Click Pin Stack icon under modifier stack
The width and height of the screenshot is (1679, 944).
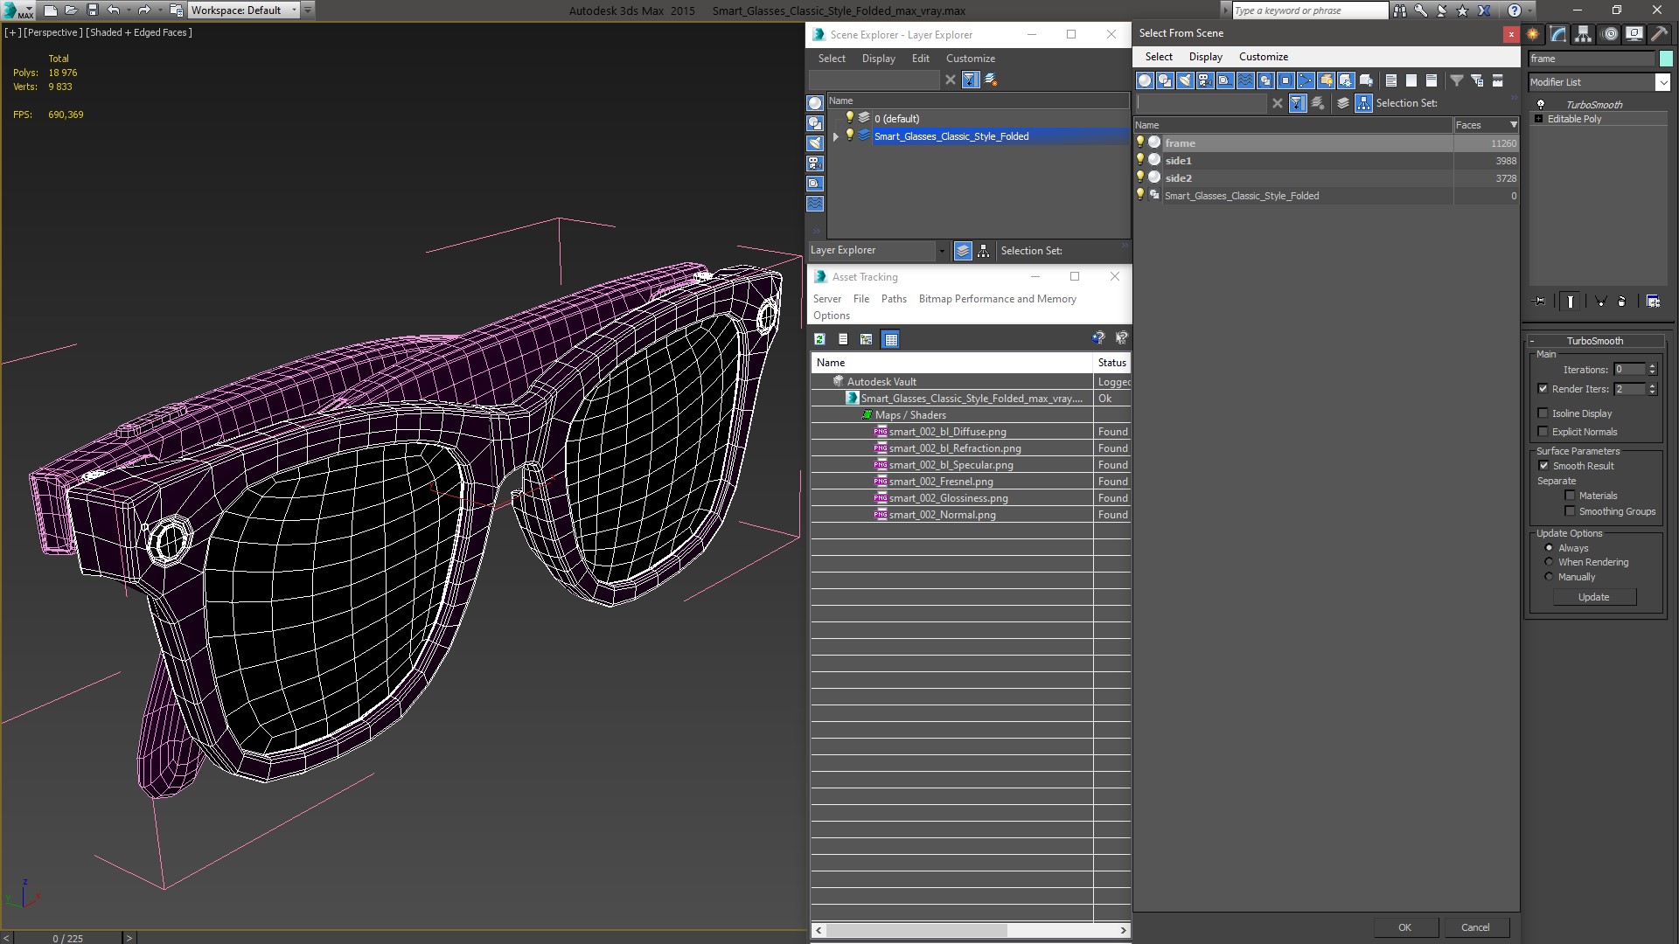coord(1540,302)
